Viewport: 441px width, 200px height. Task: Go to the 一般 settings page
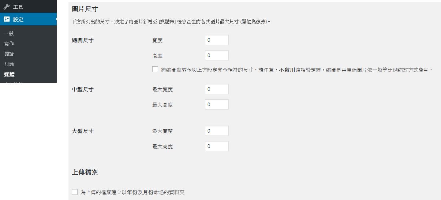tap(9, 33)
